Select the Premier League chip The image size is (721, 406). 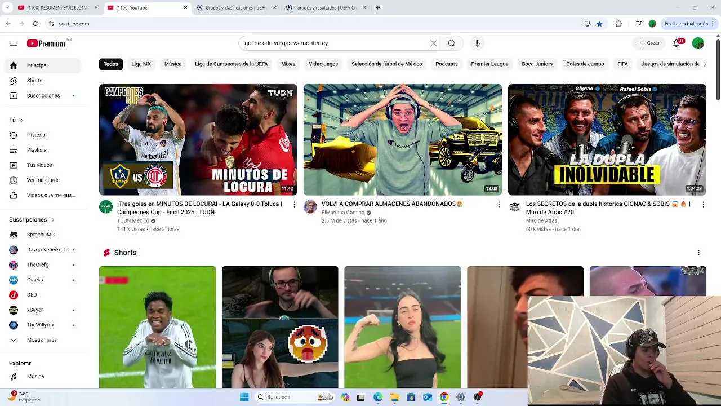[490, 64]
